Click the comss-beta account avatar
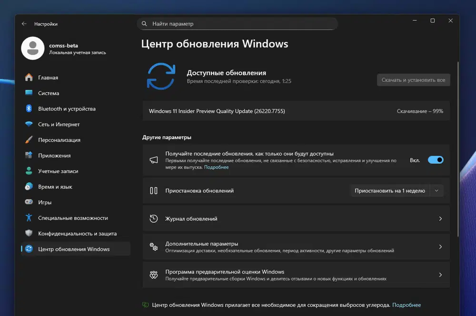This screenshot has height=316, width=476. pyautogui.click(x=32, y=48)
